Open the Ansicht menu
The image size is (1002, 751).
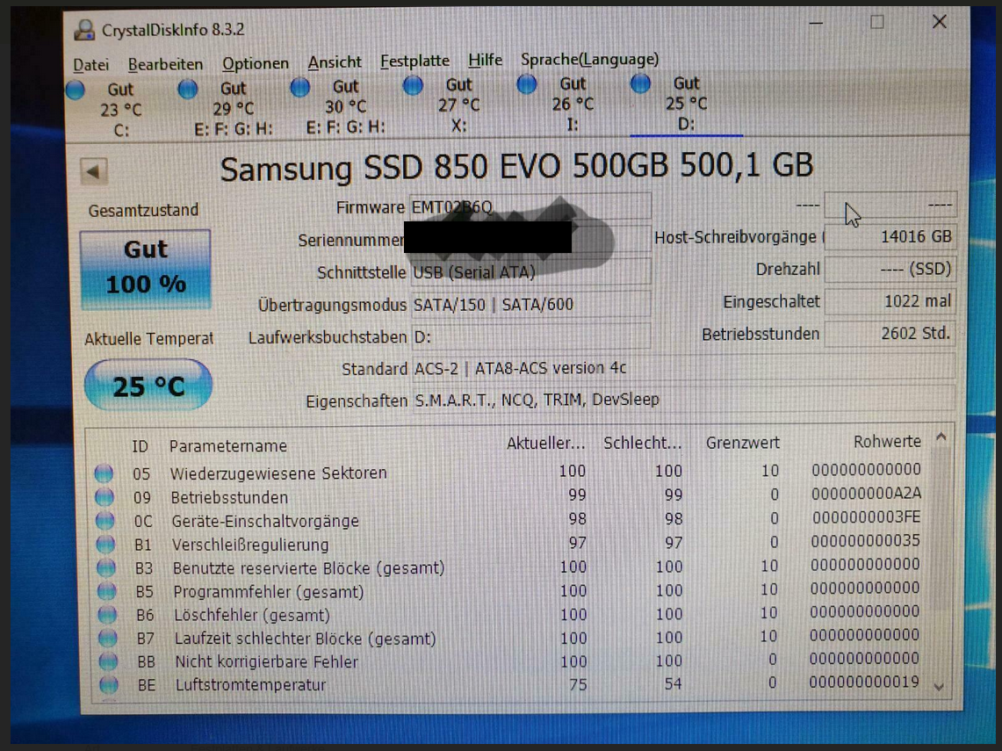click(x=335, y=62)
